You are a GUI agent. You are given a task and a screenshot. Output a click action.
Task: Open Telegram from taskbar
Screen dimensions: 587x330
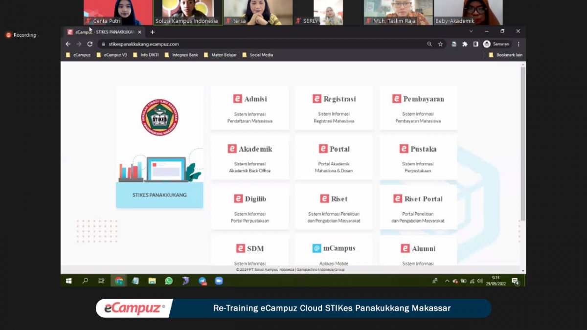(203, 281)
